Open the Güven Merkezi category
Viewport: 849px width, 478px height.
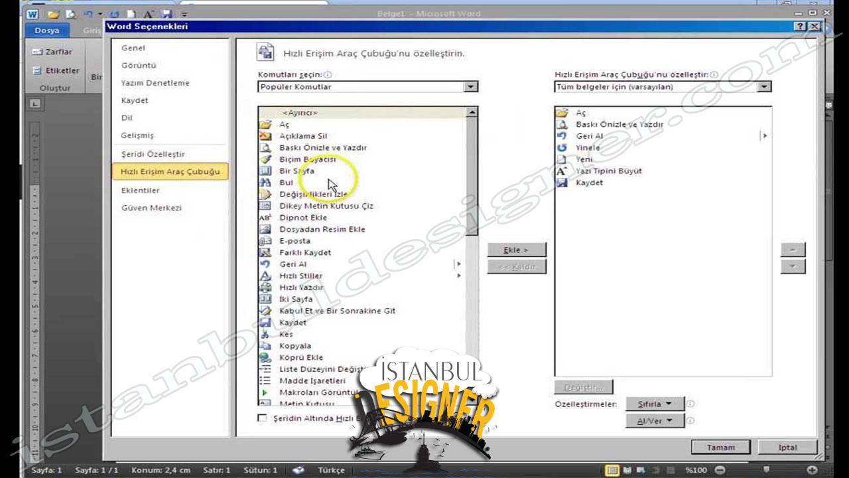(151, 208)
